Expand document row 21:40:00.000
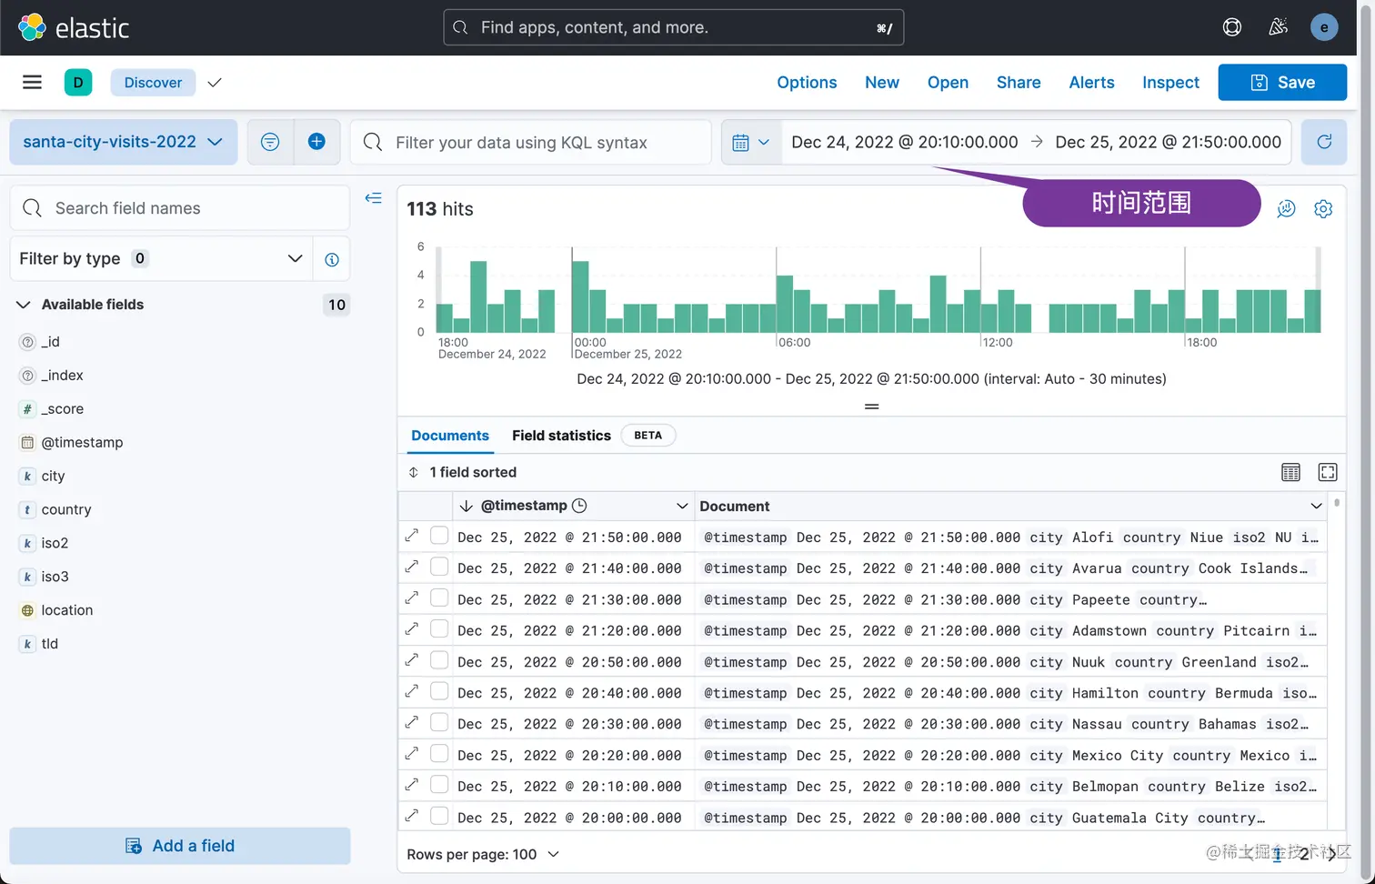Screen dimensions: 1375x884 click(412, 567)
